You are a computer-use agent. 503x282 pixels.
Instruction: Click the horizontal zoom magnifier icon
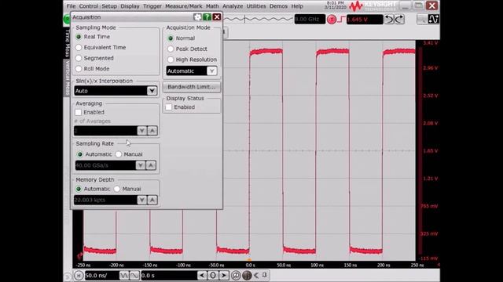236,275
